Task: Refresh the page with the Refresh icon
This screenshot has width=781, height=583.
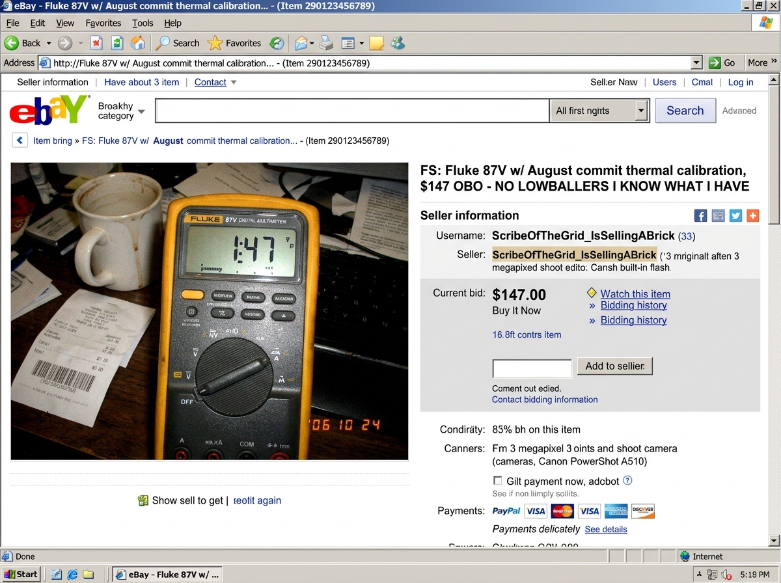Action: pyautogui.click(x=117, y=43)
